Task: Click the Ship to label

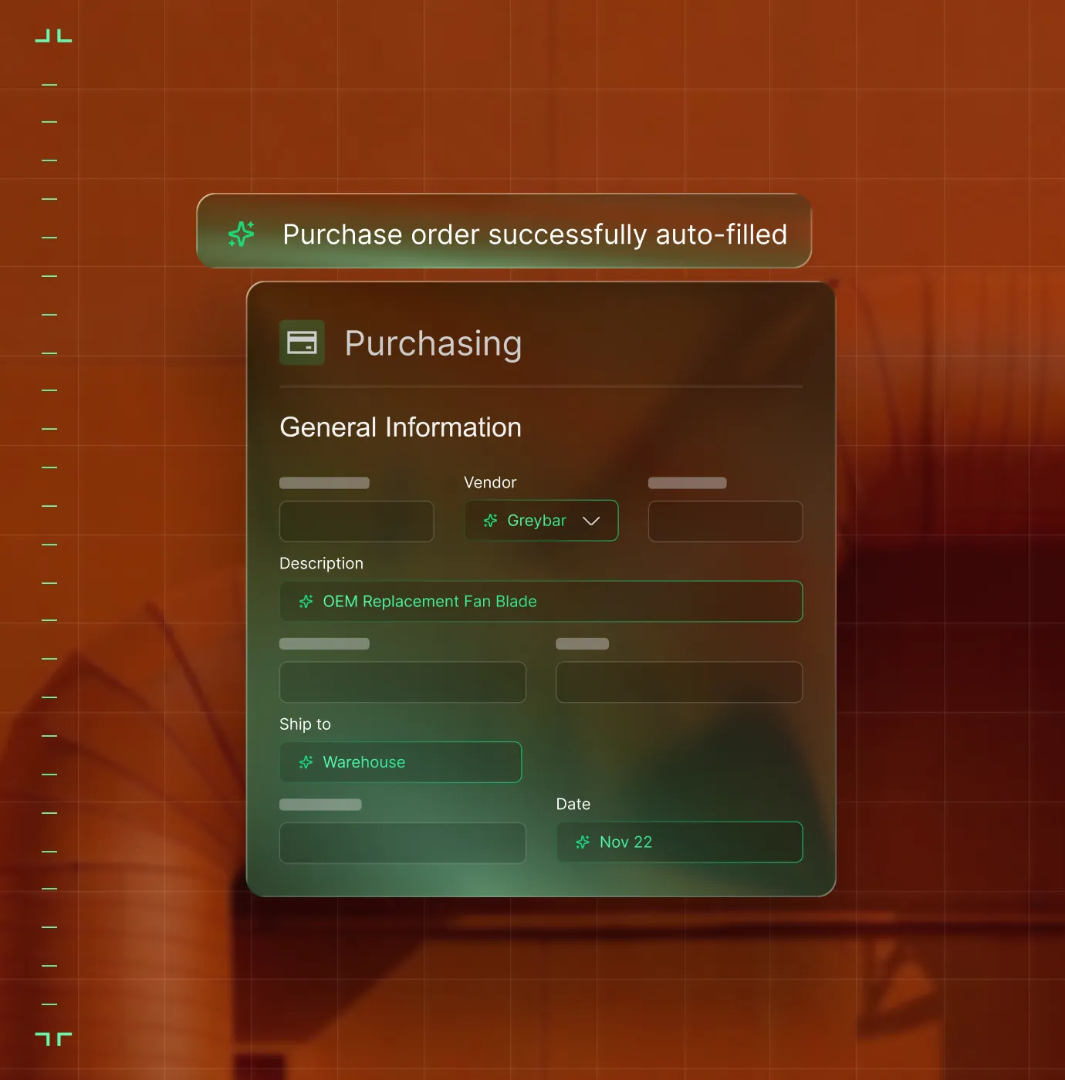Action: pos(305,724)
